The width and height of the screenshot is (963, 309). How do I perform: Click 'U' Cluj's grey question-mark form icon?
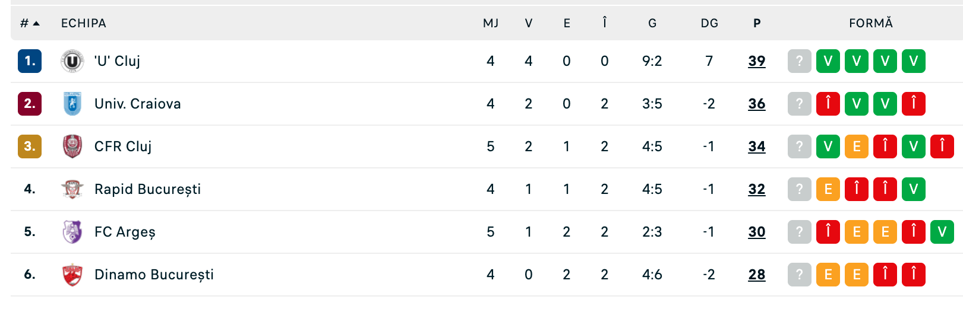[799, 61]
